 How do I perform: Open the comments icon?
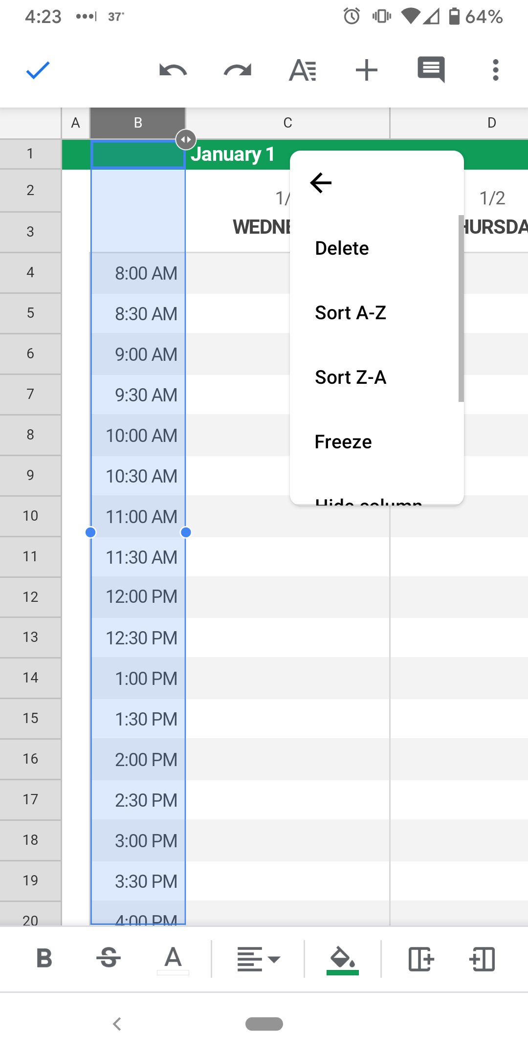[431, 69]
